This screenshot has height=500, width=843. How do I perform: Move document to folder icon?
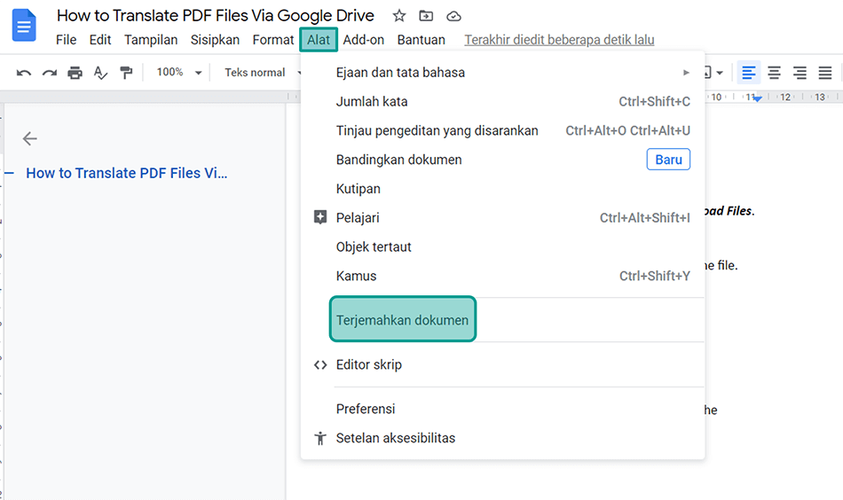click(426, 16)
